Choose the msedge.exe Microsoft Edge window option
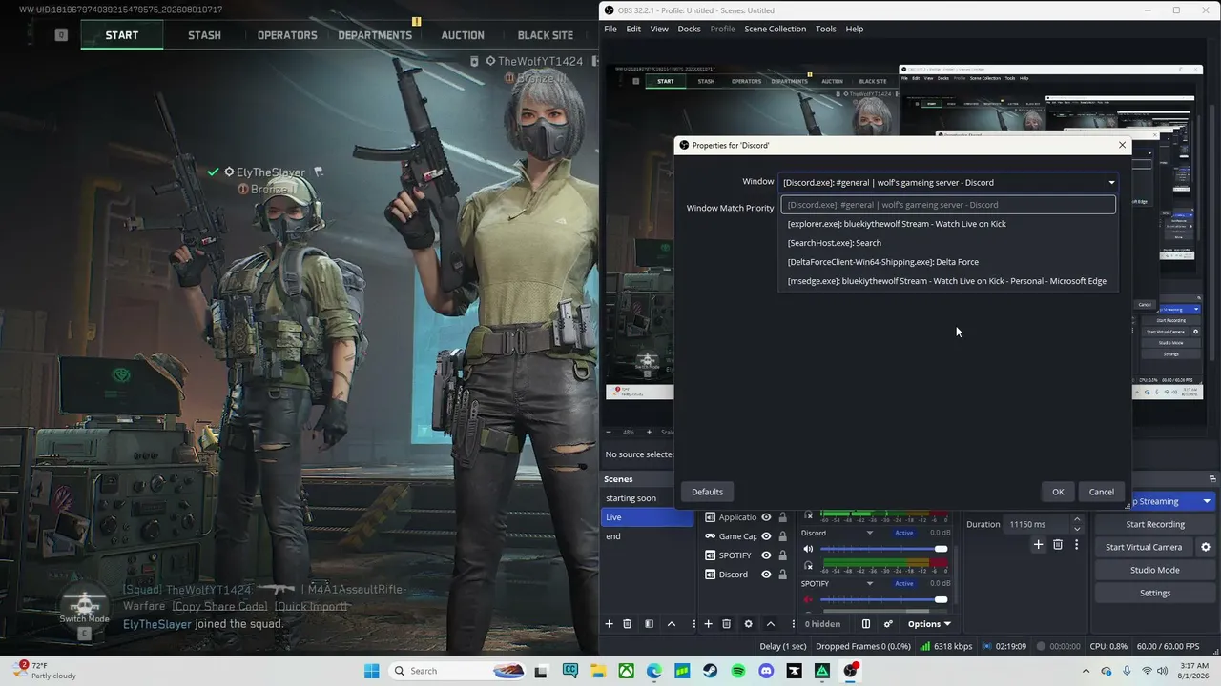1221x686 pixels. [948, 281]
